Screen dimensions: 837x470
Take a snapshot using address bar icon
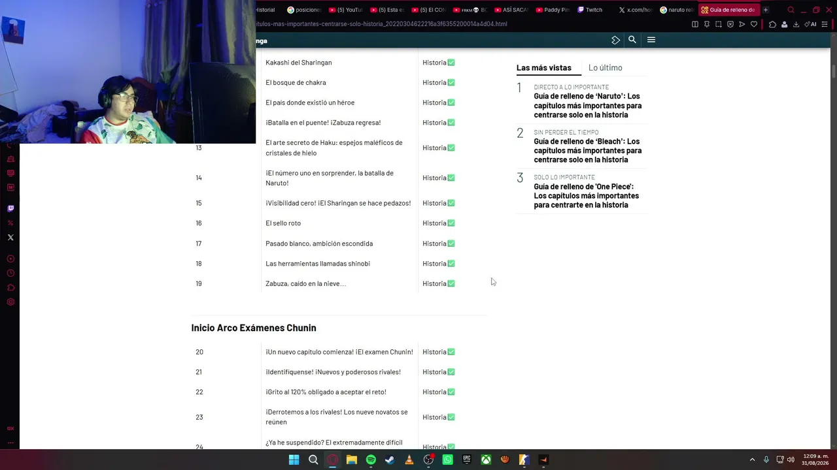[719, 24]
